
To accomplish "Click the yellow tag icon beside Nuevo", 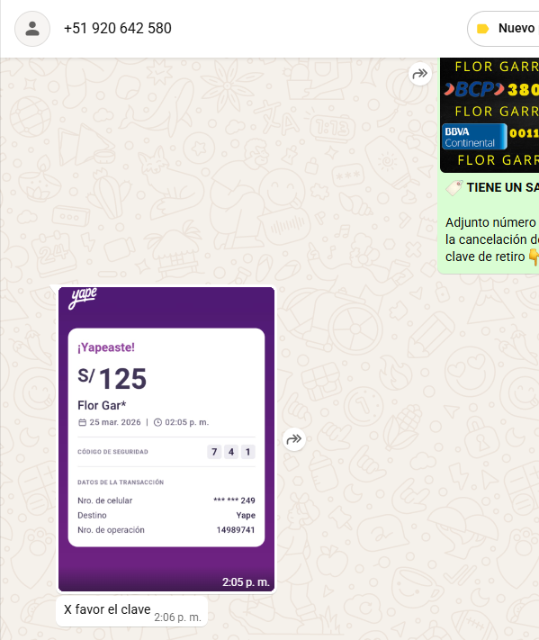I will point(482,29).
